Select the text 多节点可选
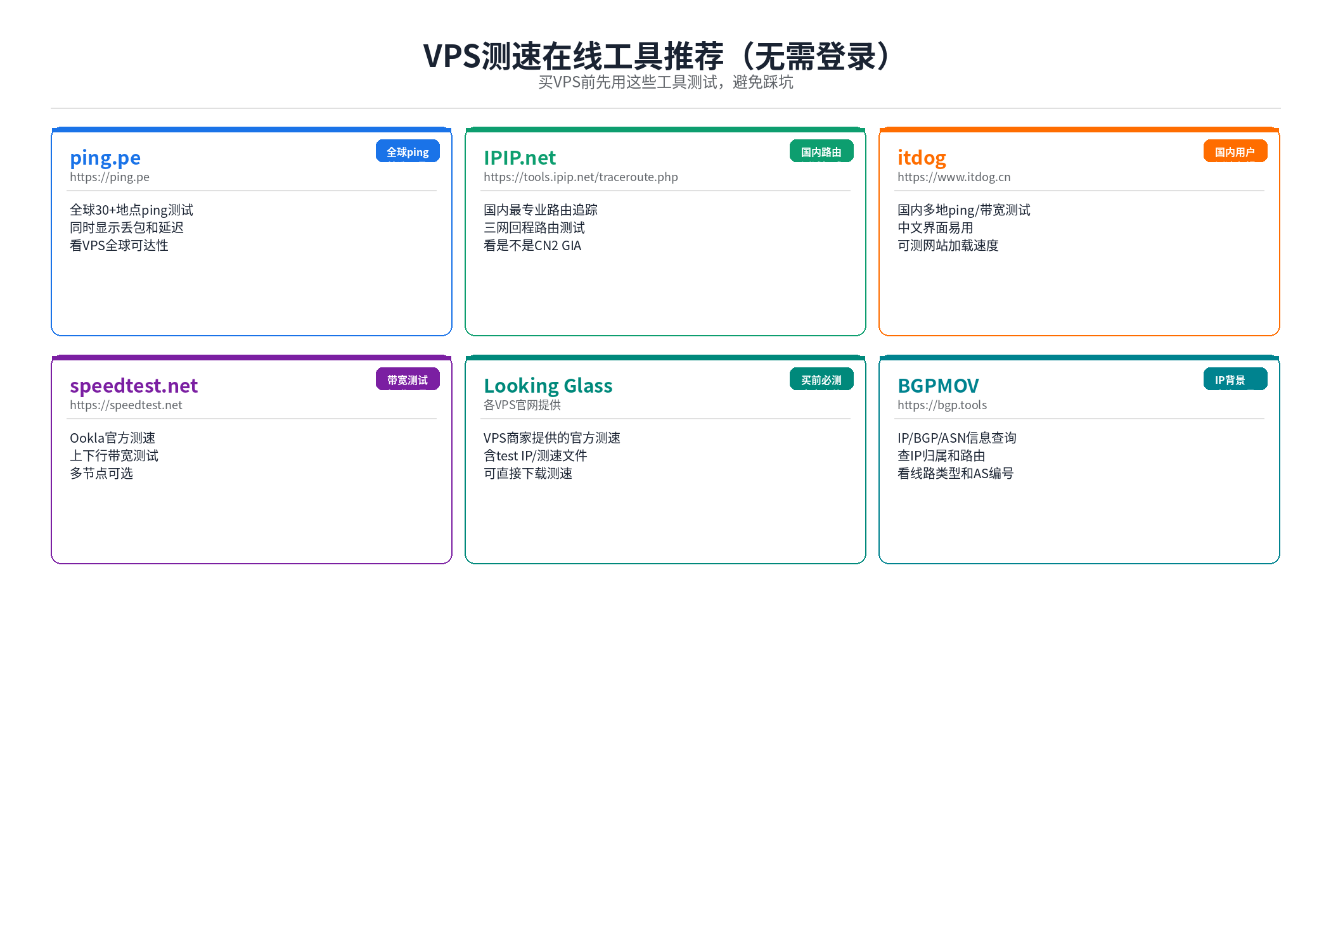Image resolution: width=1331 pixels, height=950 pixels. point(101,474)
